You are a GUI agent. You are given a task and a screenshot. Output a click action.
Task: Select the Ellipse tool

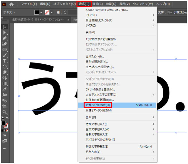tap(5, 50)
